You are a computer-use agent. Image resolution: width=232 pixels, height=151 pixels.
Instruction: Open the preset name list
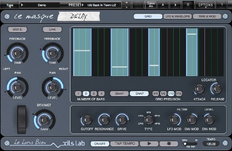tap(101, 5)
